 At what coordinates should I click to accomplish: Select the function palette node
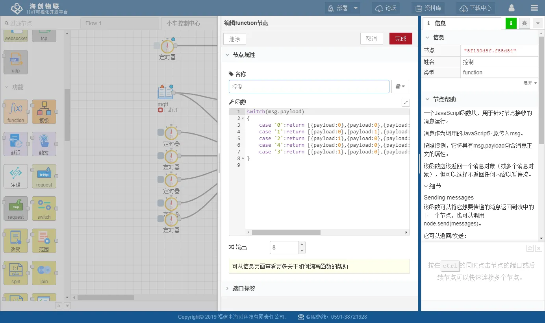coord(16,112)
